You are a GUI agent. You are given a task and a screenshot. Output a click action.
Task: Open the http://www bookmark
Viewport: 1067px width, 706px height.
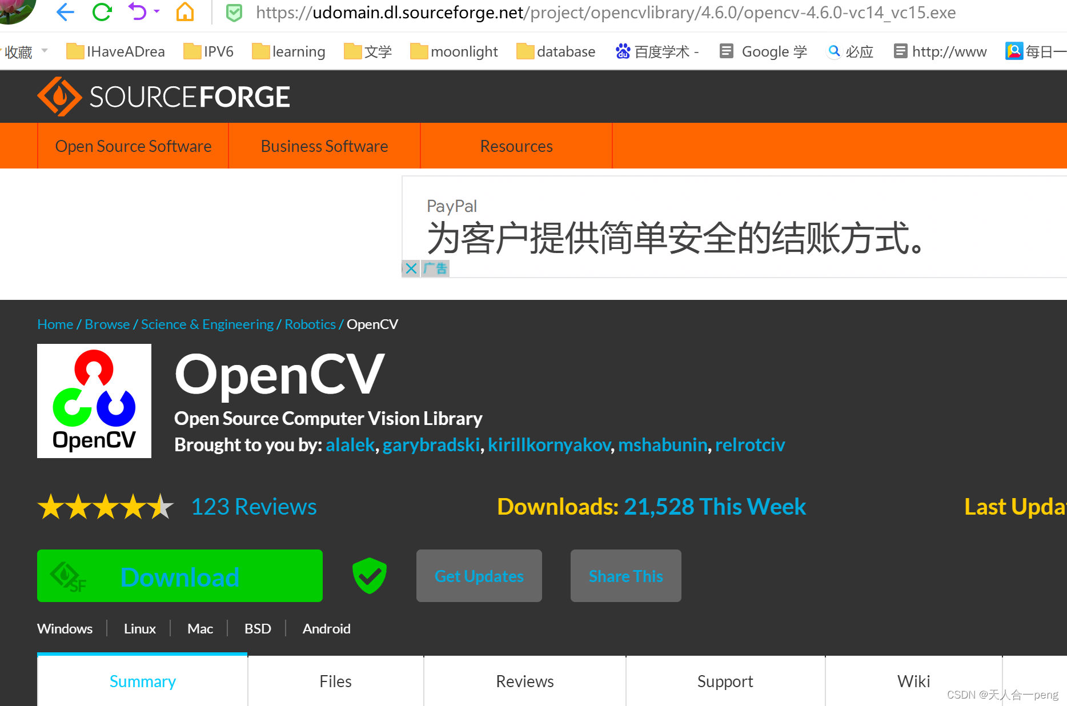(940, 51)
